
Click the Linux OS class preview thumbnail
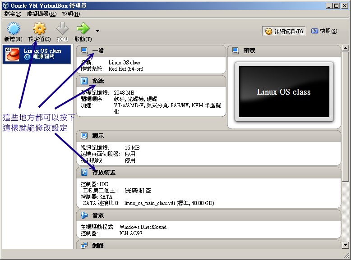tap(284, 92)
